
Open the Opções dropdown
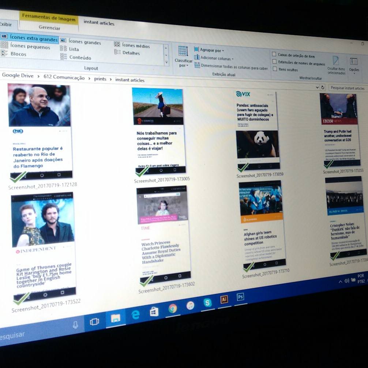pyautogui.click(x=354, y=65)
